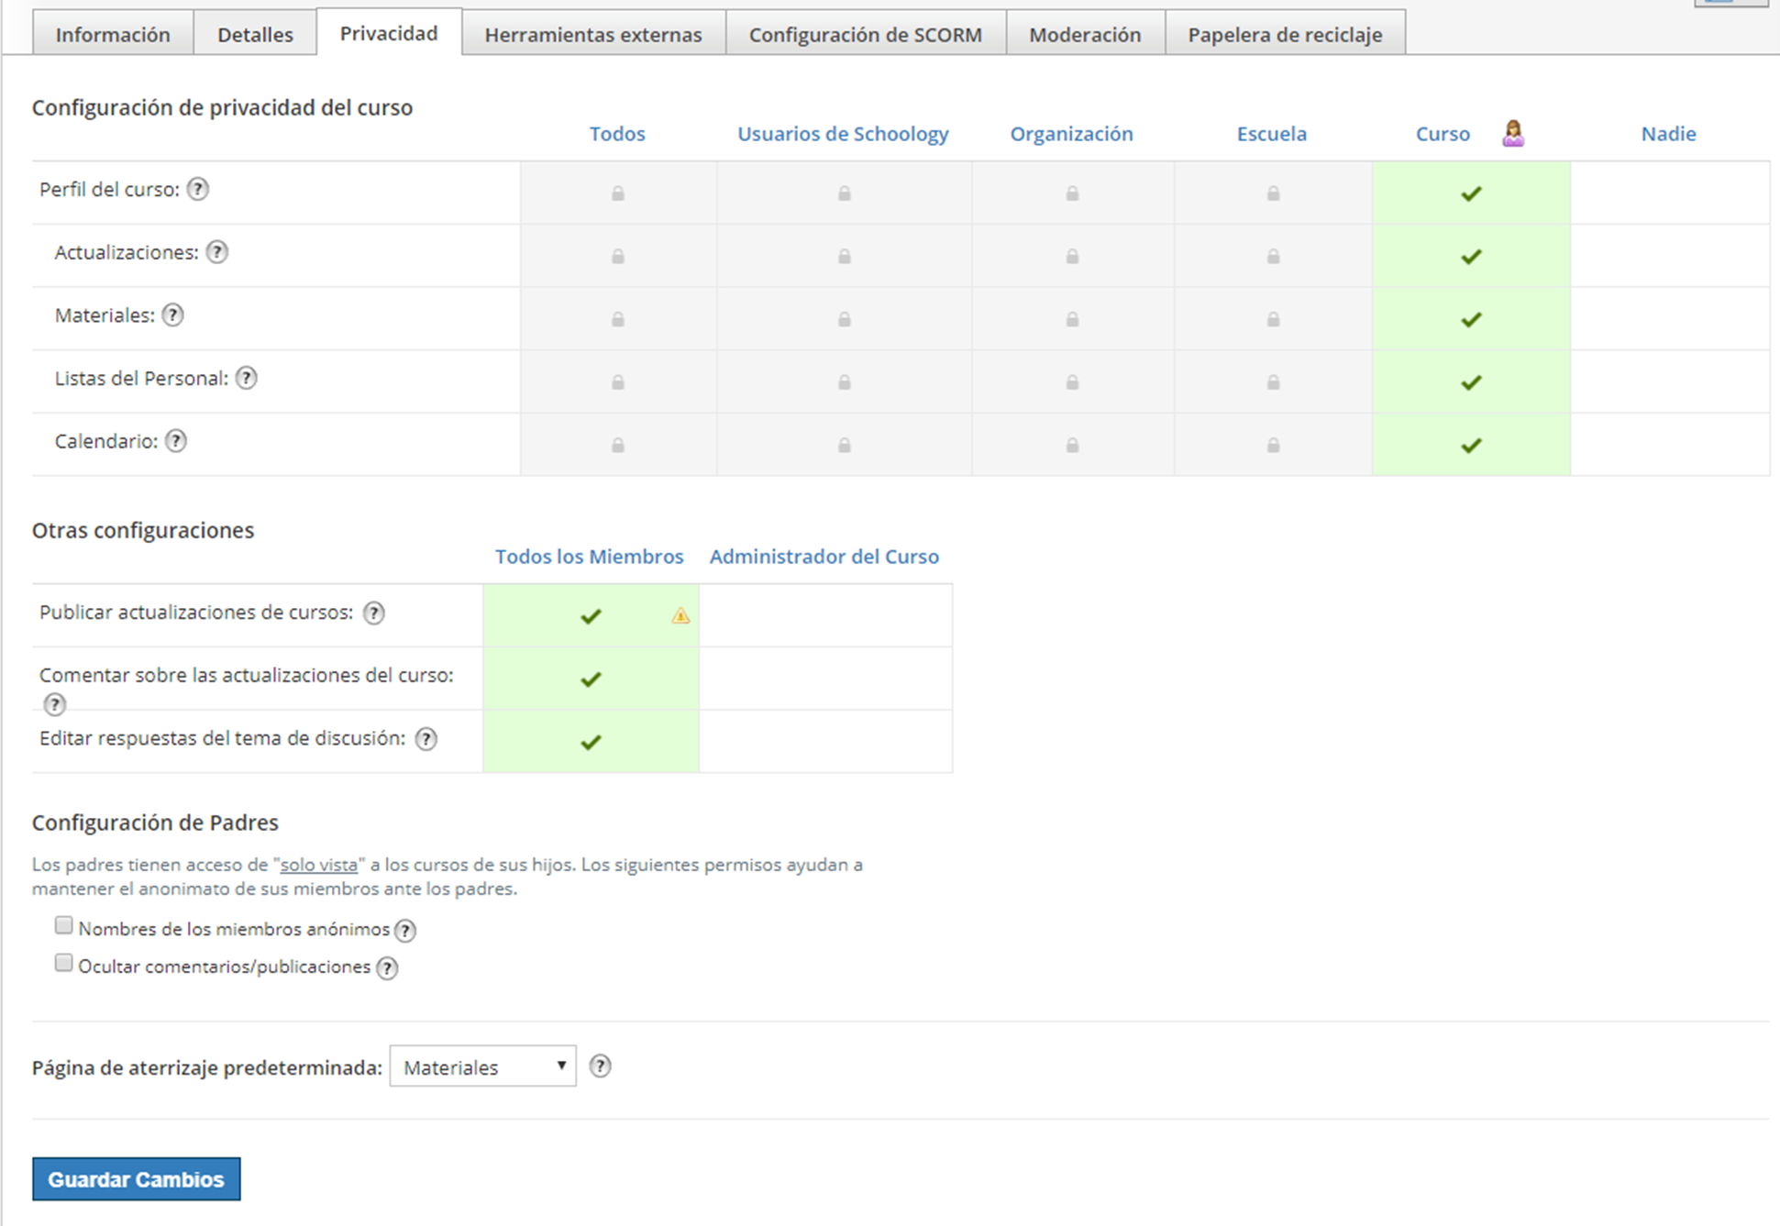Click the warning triangle on Publicar actualizaciones

[680, 616]
